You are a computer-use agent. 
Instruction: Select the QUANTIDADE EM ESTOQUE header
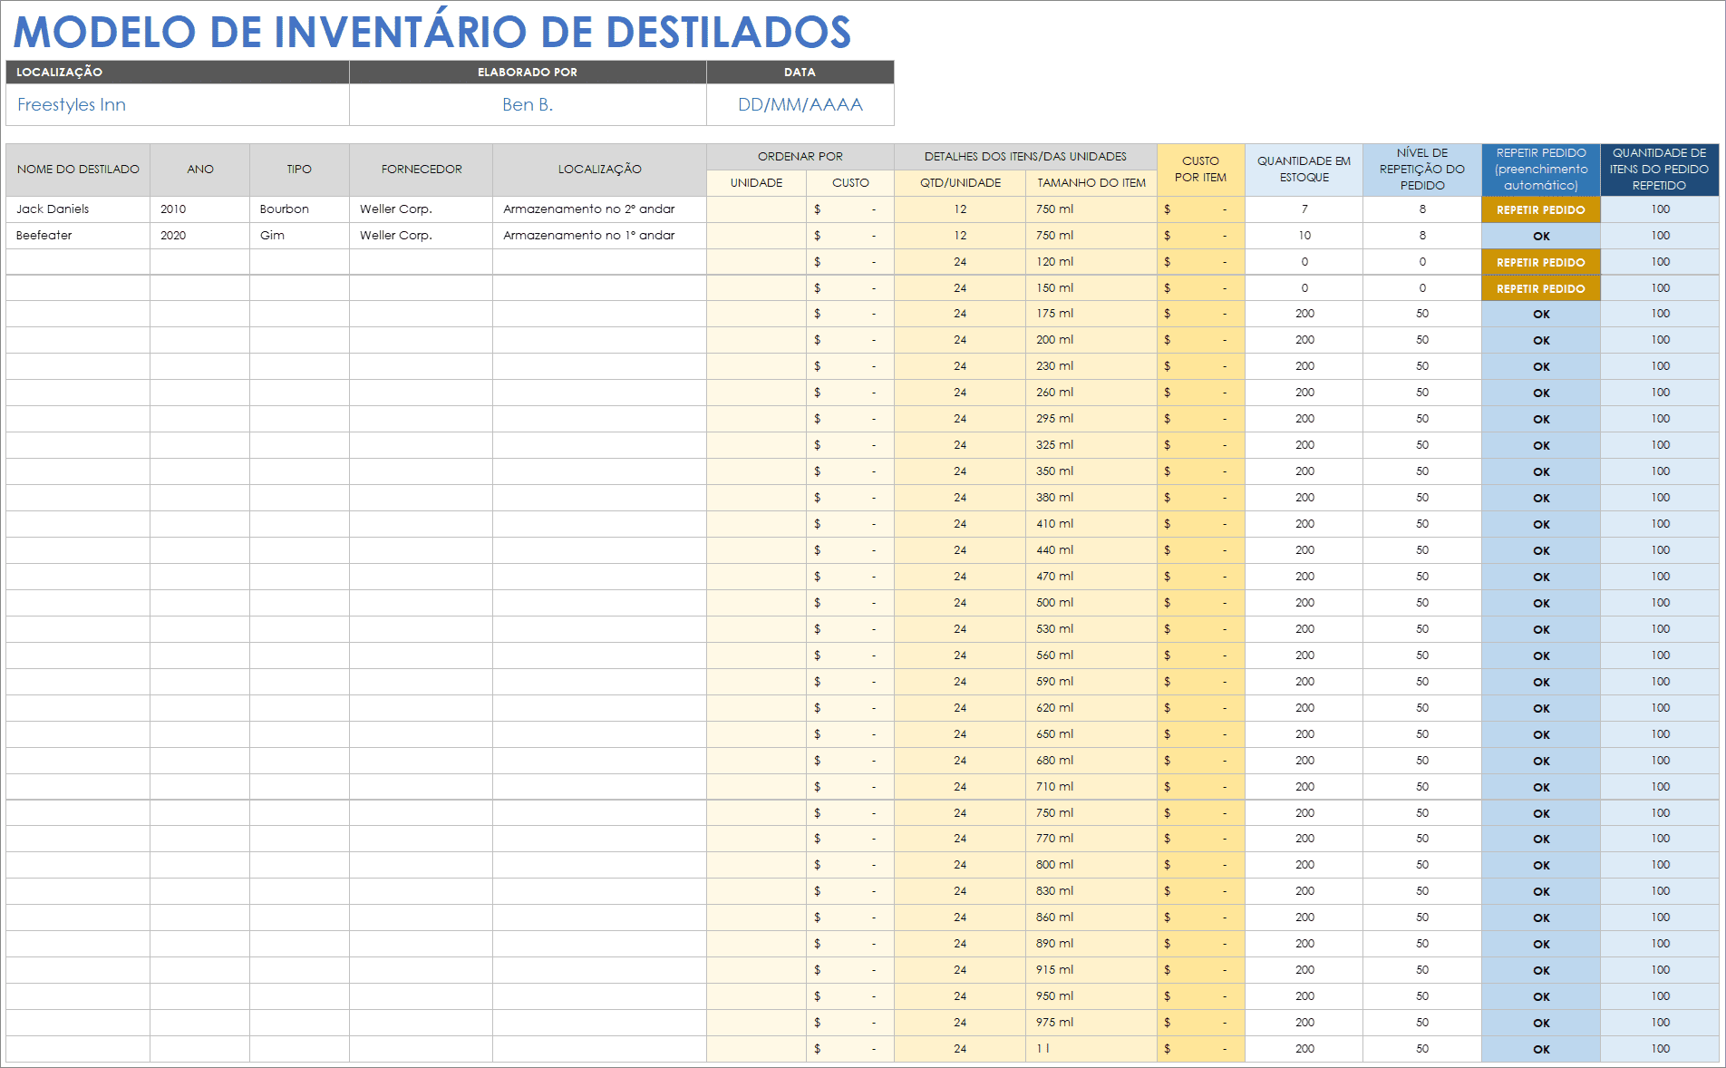pyautogui.click(x=1304, y=170)
